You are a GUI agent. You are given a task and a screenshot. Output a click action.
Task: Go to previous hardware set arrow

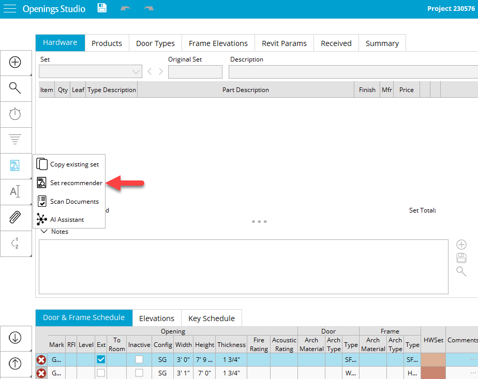[x=150, y=71]
